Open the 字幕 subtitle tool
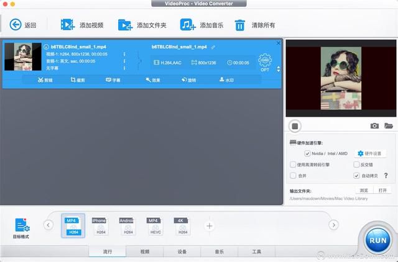This screenshot has width=398, height=262. coord(113,80)
